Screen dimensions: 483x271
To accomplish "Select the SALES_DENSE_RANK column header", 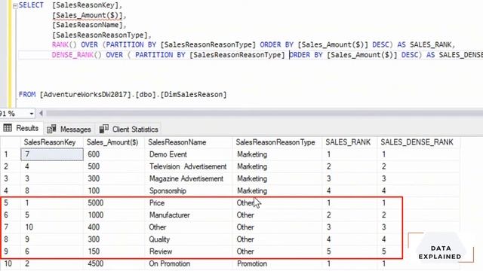I will tap(419, 142).
